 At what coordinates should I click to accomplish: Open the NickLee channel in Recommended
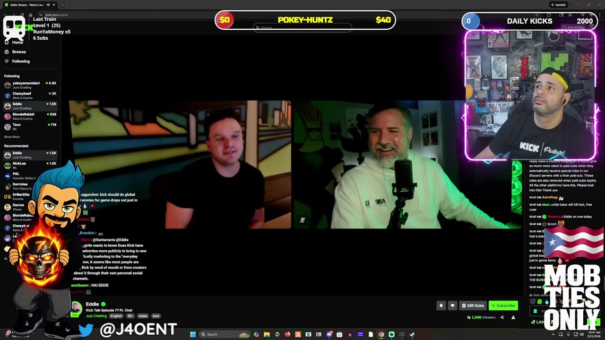point(30,165)
